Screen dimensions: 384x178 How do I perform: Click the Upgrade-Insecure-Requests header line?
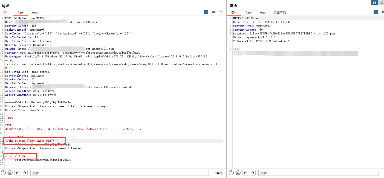28,45
